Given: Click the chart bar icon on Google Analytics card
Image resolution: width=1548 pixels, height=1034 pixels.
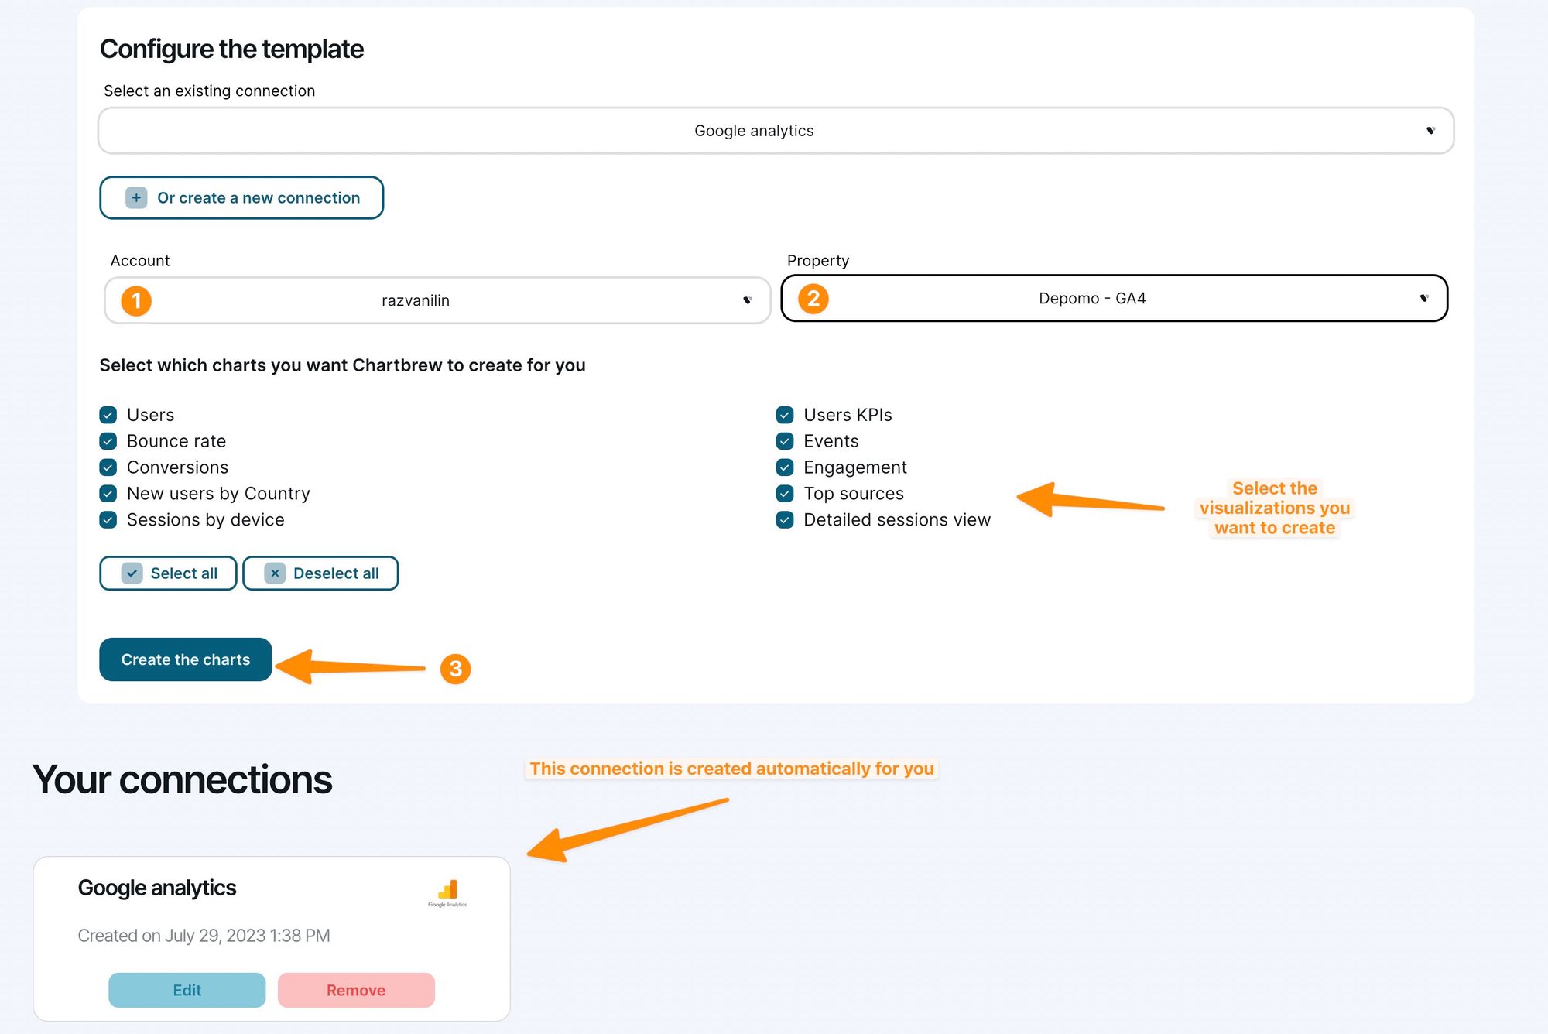Looking at the screenshot, I should click(x=447, y=888).
